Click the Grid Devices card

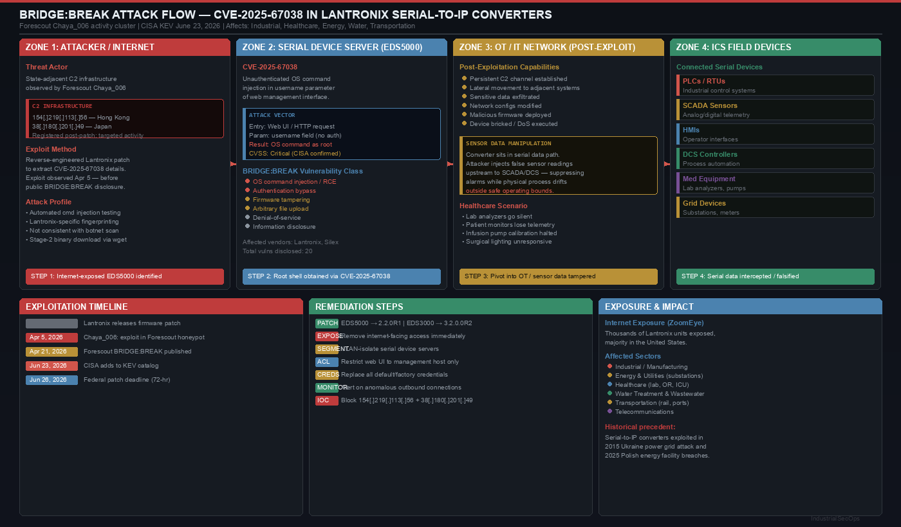(776, 208)
